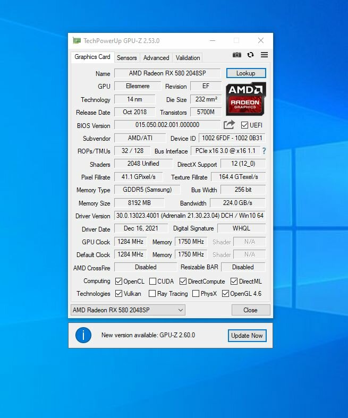Click the refresh arrows icon
Image resolution: width=348 pixels, height=418 pixels.
point(250,55)
